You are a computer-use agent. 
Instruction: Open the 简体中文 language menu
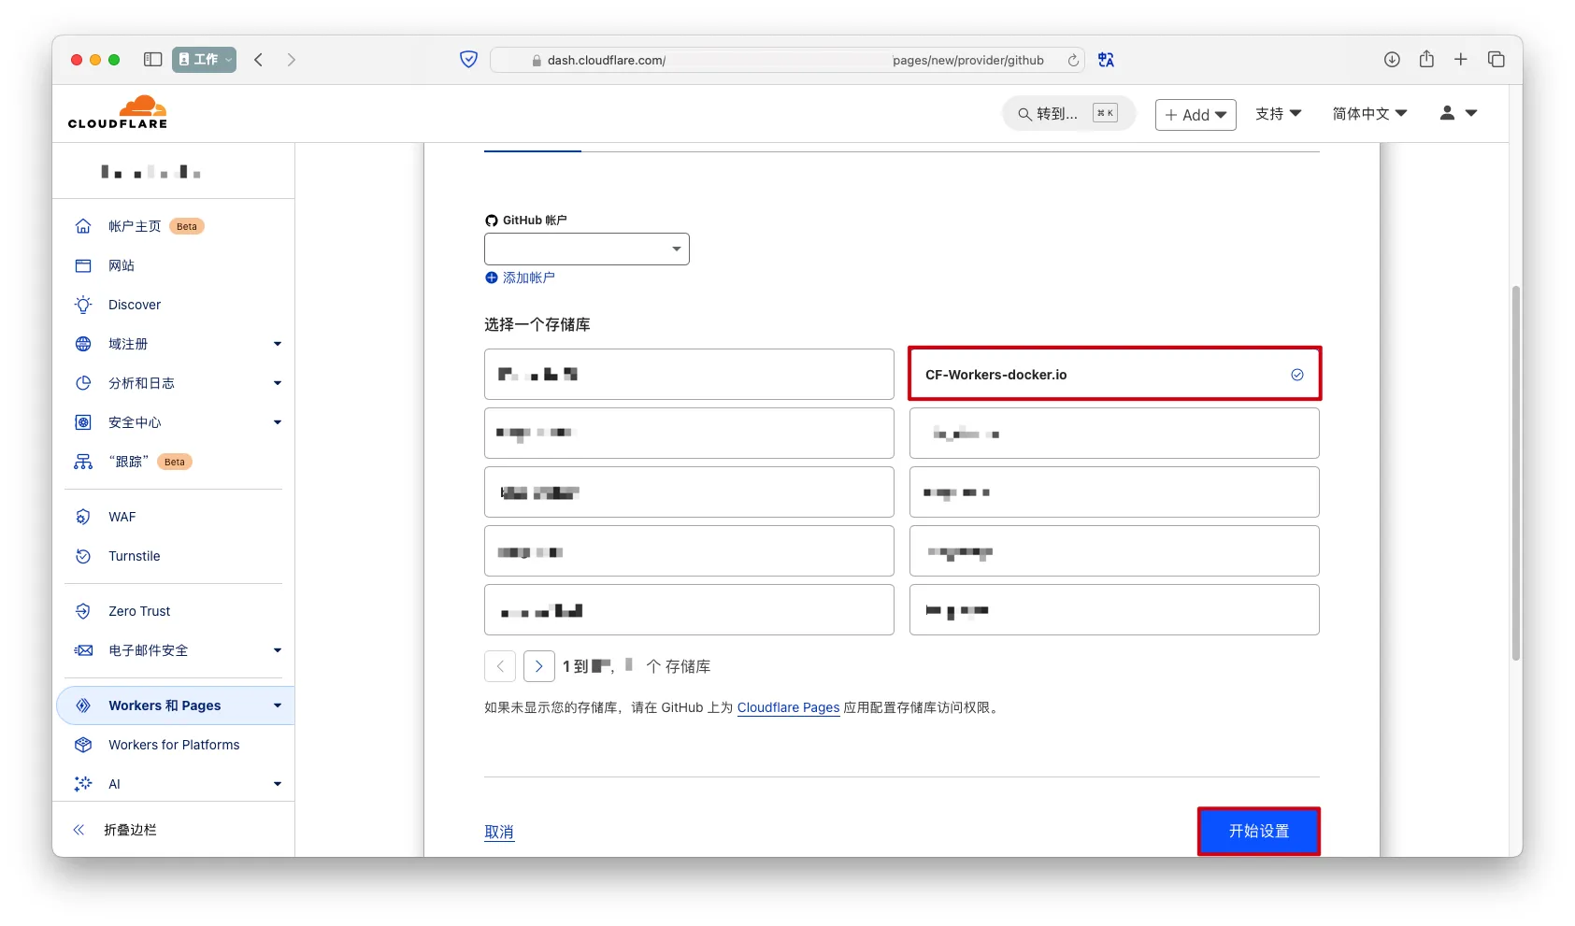pos(1369,114)
